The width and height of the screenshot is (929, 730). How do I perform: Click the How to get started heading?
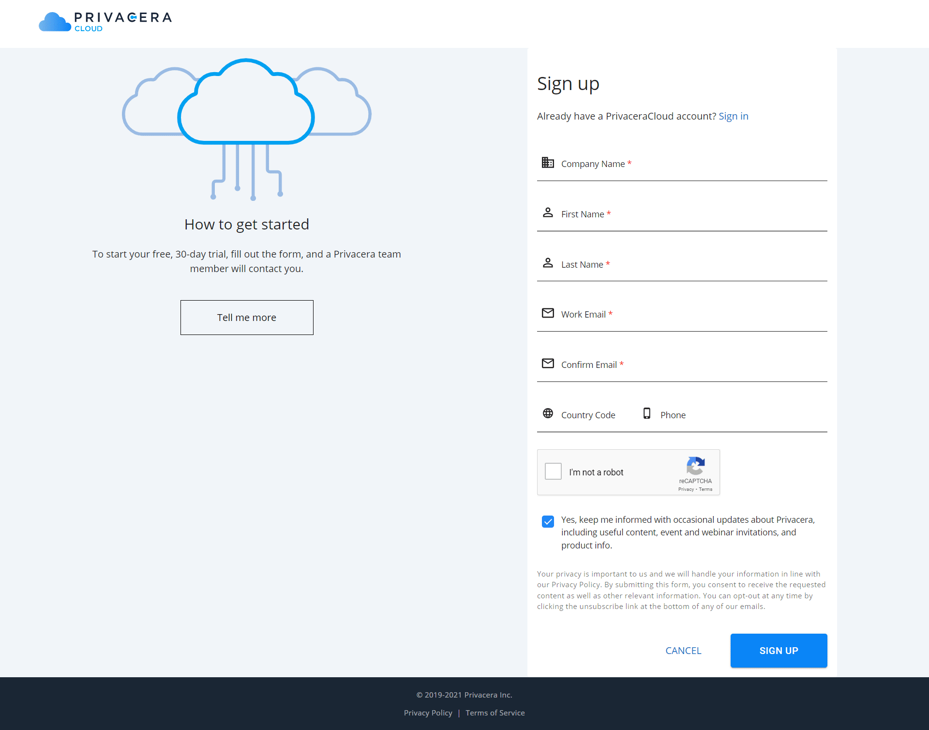pos(247,225)
